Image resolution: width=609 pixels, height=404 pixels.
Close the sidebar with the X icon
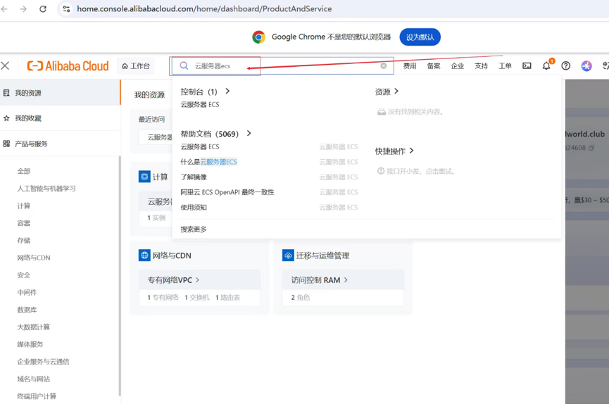pyautogui.click(x=5, y=65)
